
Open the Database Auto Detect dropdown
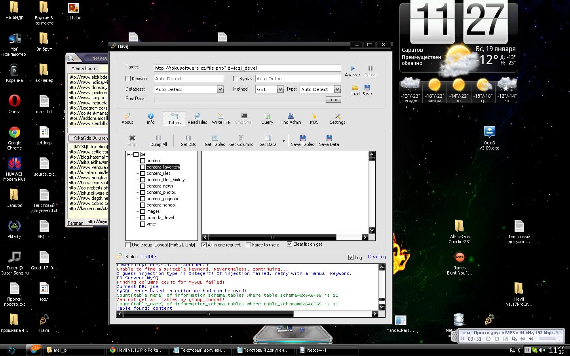pyautogui.click(x=220, y=89)
